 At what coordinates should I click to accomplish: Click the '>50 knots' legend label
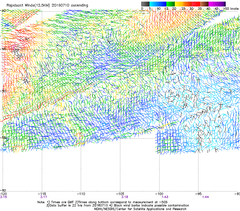point(231,8)
